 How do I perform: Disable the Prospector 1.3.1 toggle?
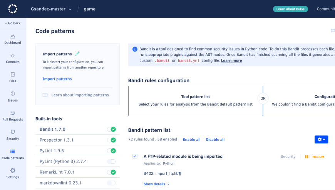(111, 140)
